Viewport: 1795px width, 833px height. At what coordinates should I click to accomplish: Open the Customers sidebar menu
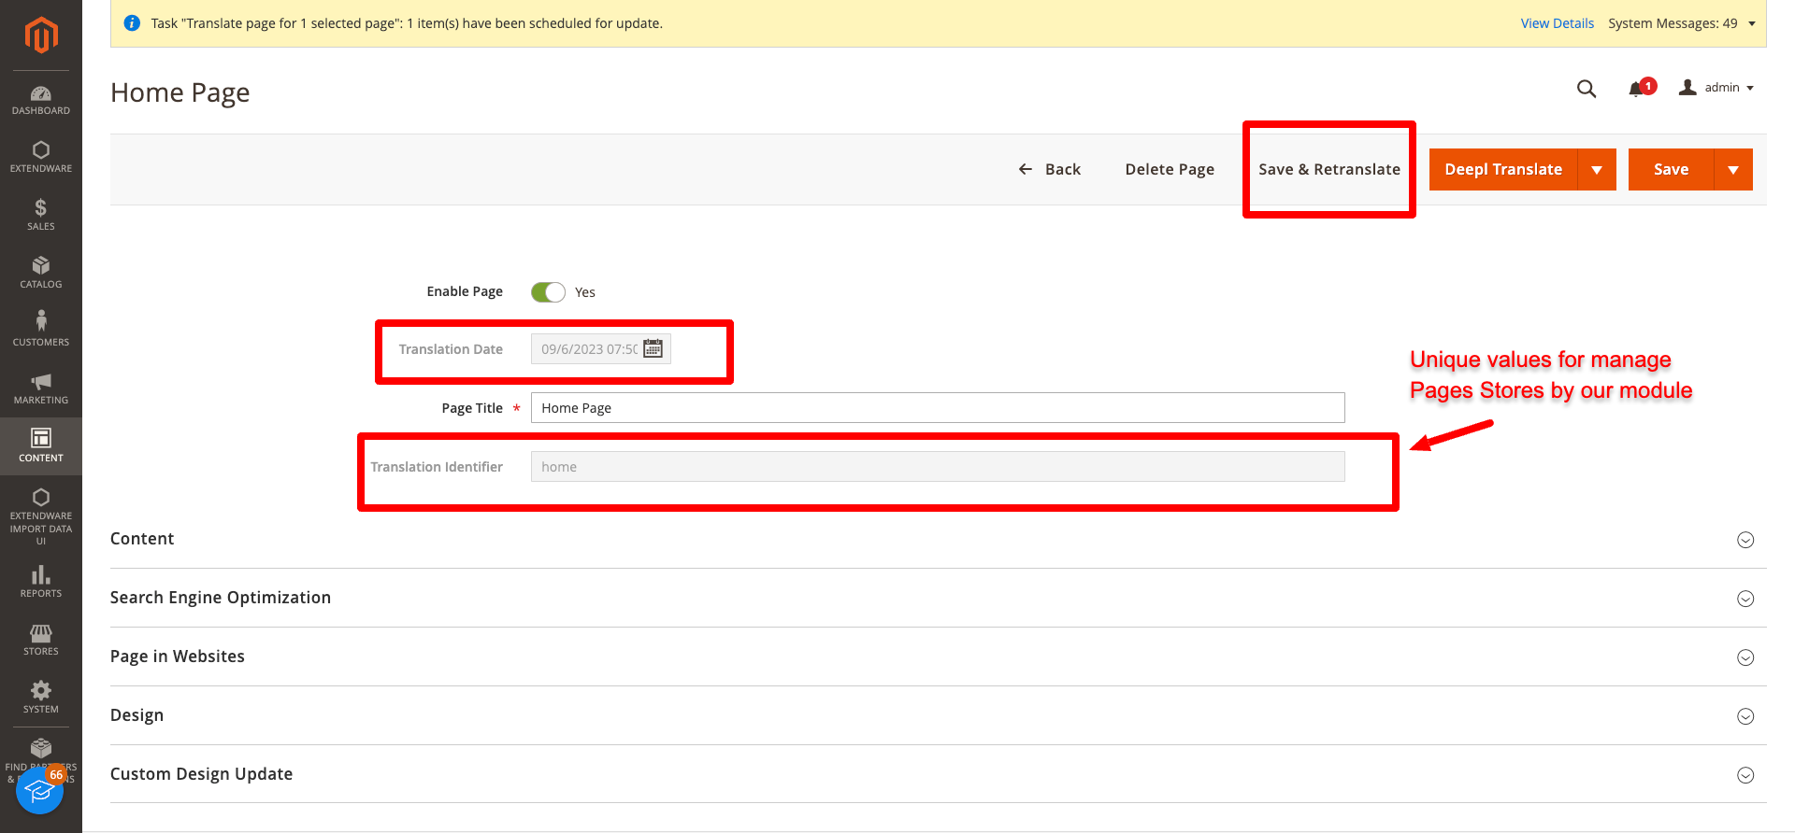pos(41,331)
